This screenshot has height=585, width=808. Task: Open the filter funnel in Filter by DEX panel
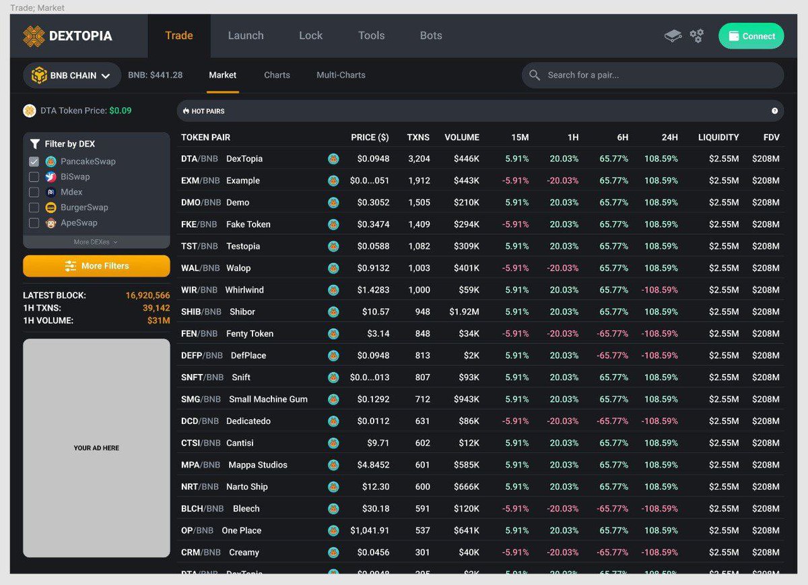[x=34, y=144]
